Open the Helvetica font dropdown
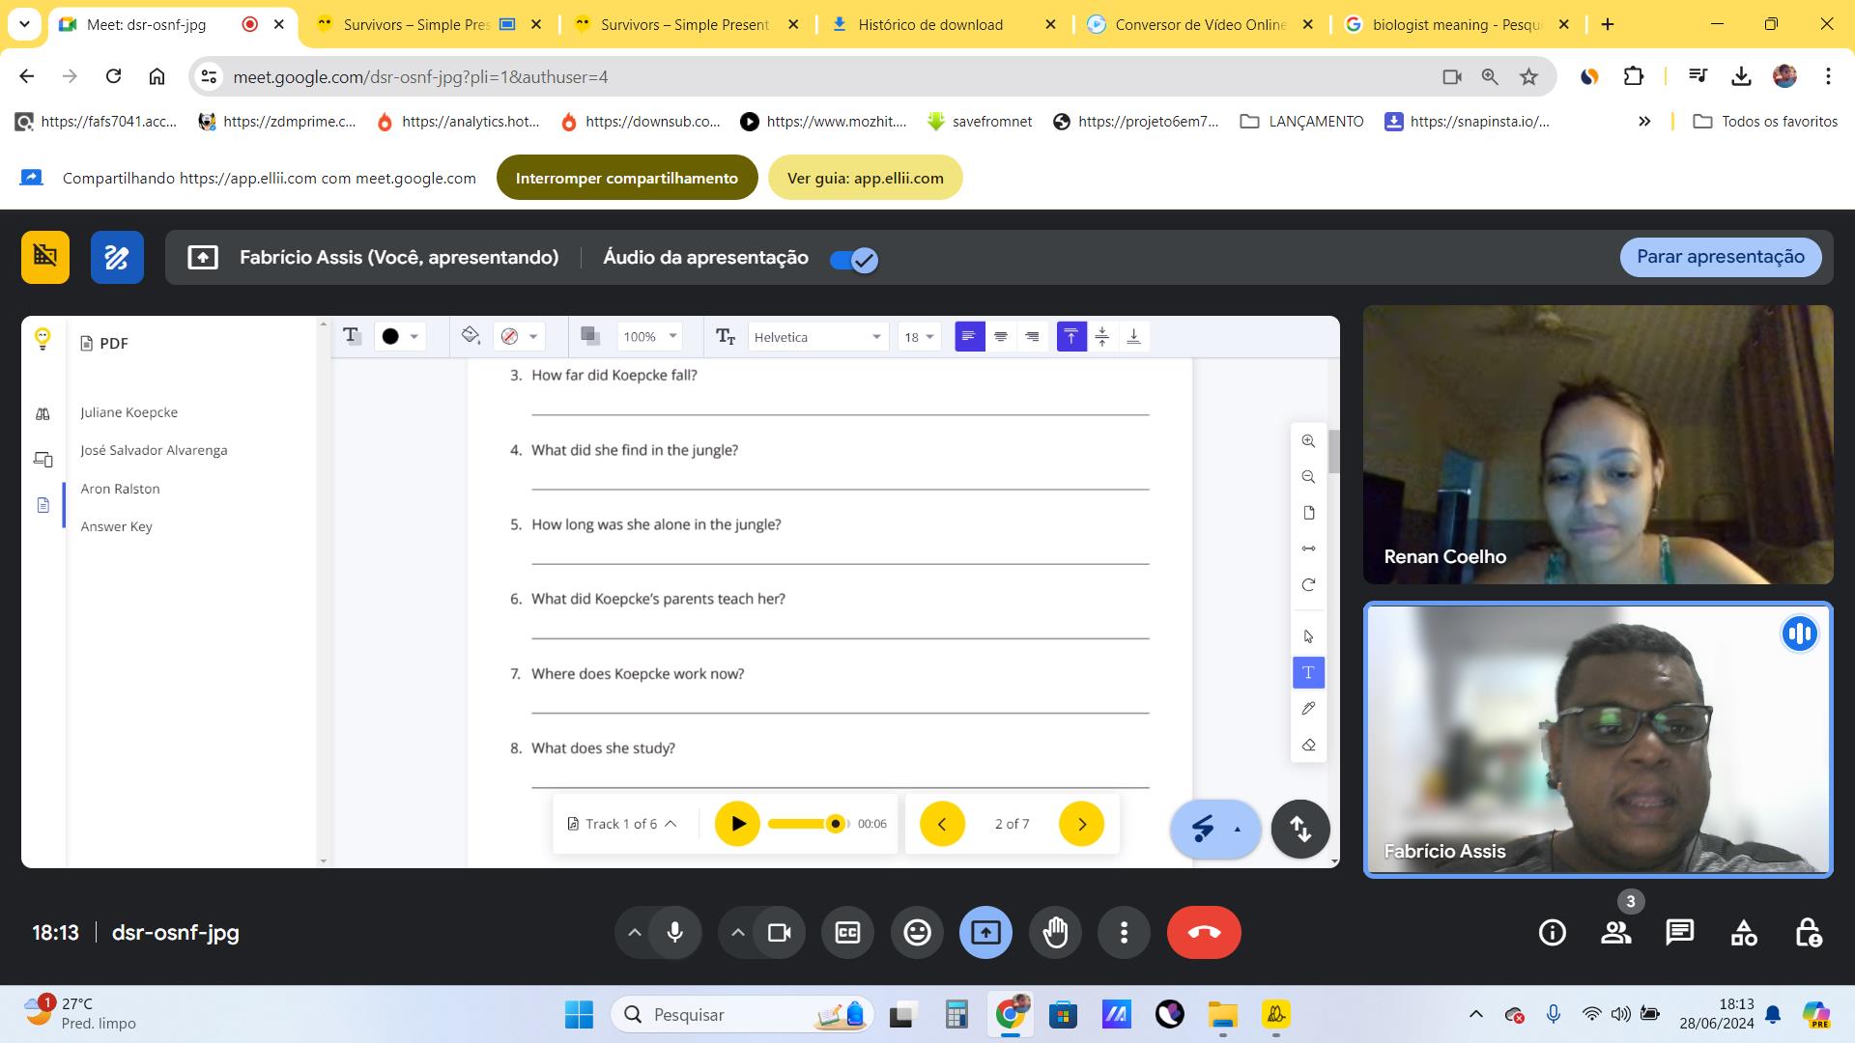 click(x=816, y=337)
